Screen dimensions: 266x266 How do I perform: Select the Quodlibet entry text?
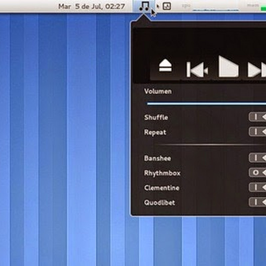160,202
